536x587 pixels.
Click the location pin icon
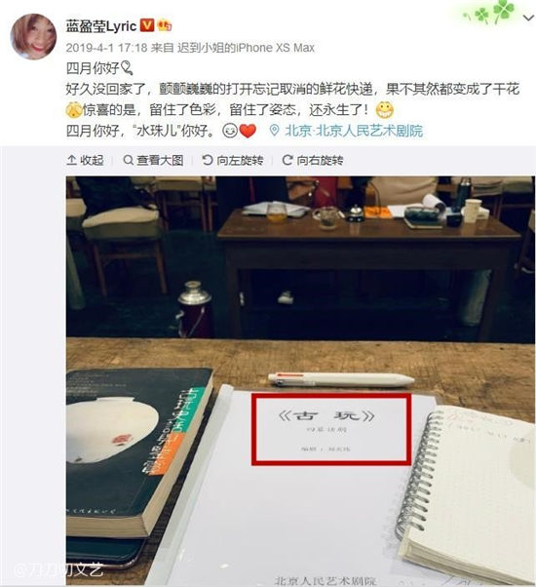tap(274, 131)
